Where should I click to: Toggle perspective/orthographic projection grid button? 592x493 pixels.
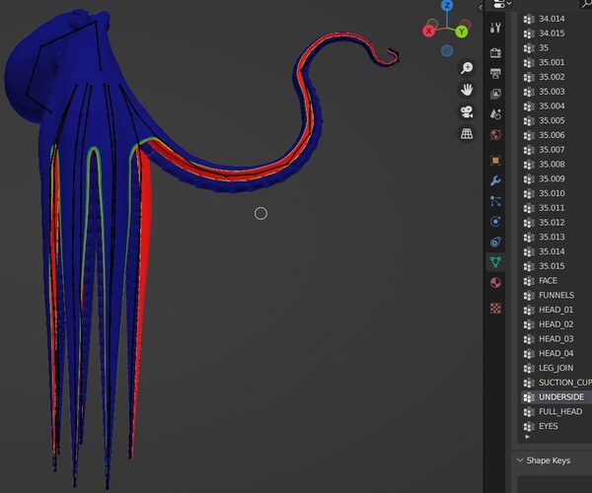pos(466,134)
